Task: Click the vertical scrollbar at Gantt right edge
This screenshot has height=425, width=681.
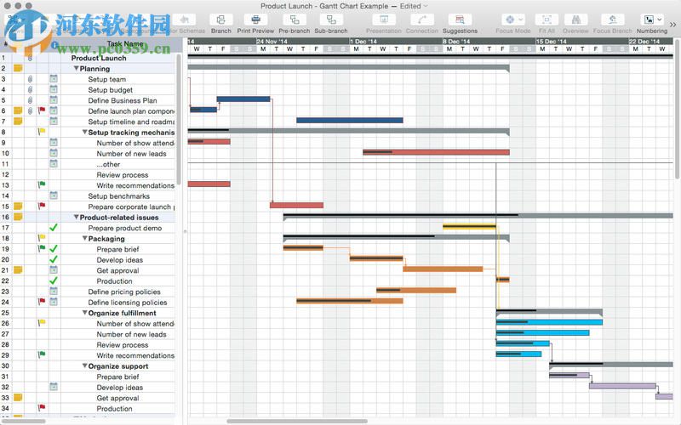Action: [x=677, y=110]
